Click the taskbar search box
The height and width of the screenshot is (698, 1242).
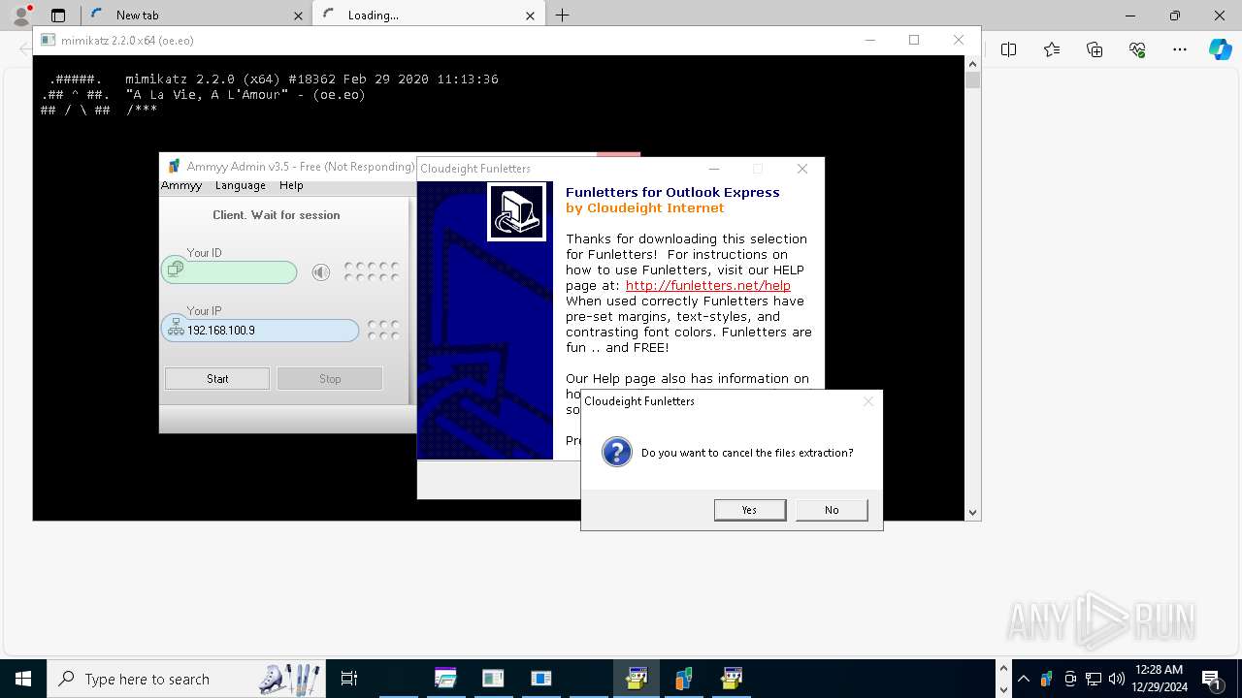pyautogui.click(x=186, y=679)
